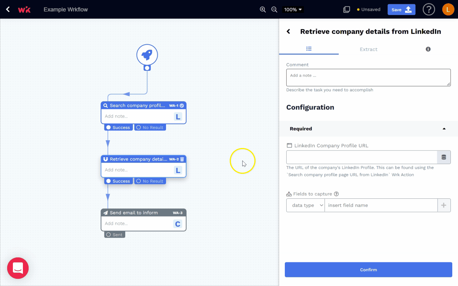Screen dimensions: 458x286
Task: Open the chat support bubble
Action: [x=18, y=268]
